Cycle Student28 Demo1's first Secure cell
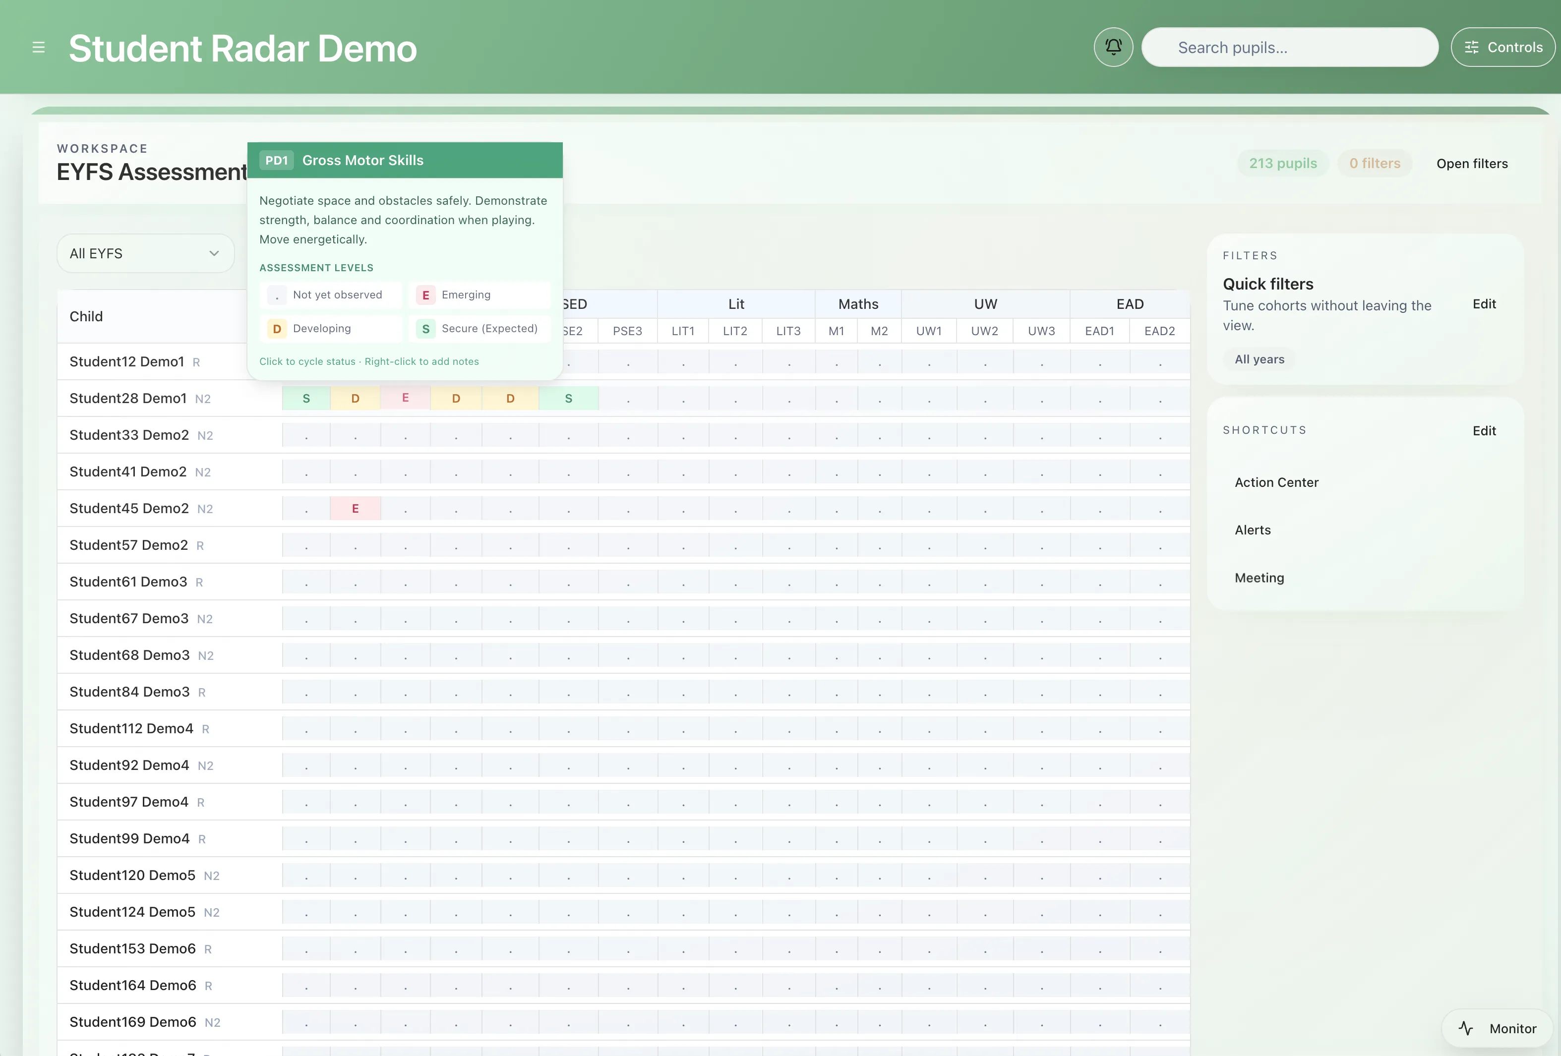 pyautogui.click(x=306, y=398)
